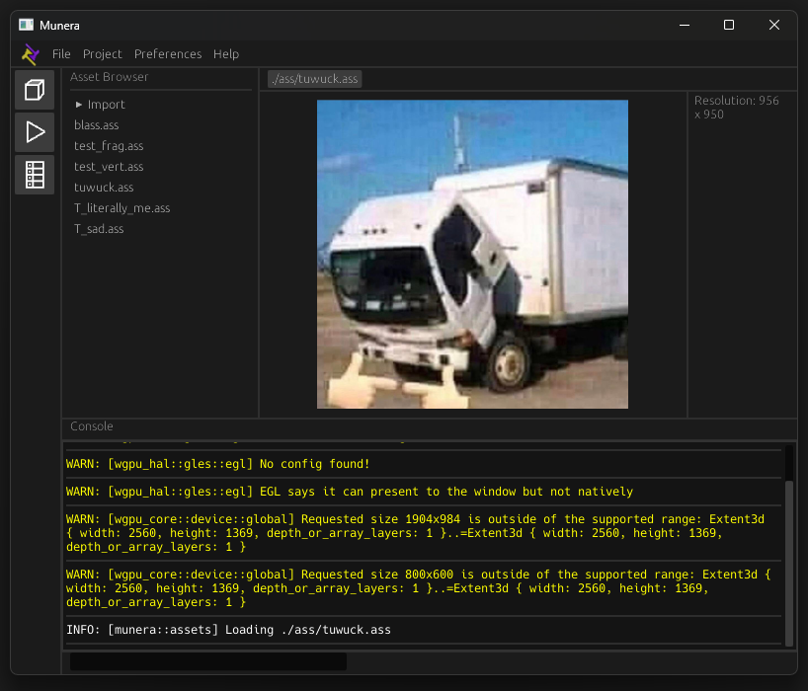Open the Help menu
This screenshot has width=808, height=691.
tap(226, 54)
